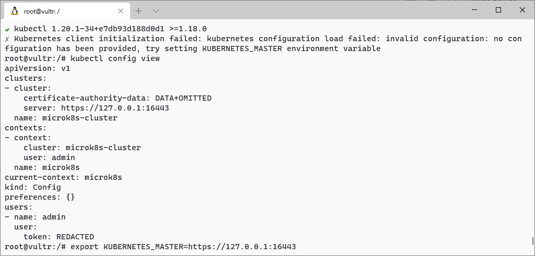Click the scrollbar thumb at right edge
Screen dimensions: 535x256
pyautogui.click(x=532, y=241)
